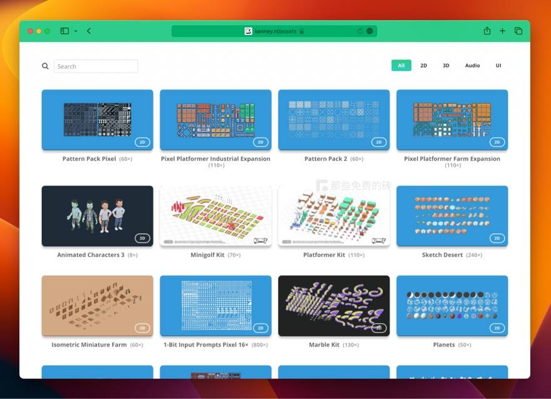Click the Kenney favicon in address bar
Screen dimensions: 551x399
(x=249, y=31)
